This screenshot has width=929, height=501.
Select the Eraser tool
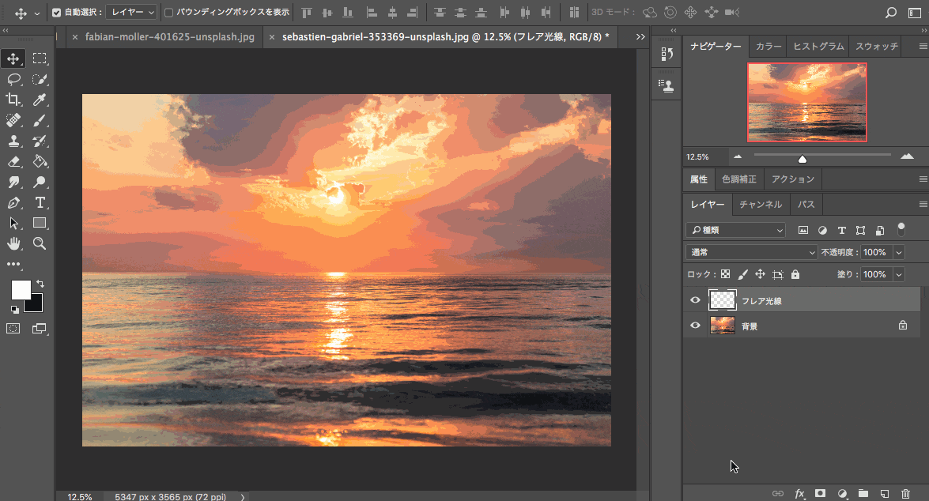point(13,162)
